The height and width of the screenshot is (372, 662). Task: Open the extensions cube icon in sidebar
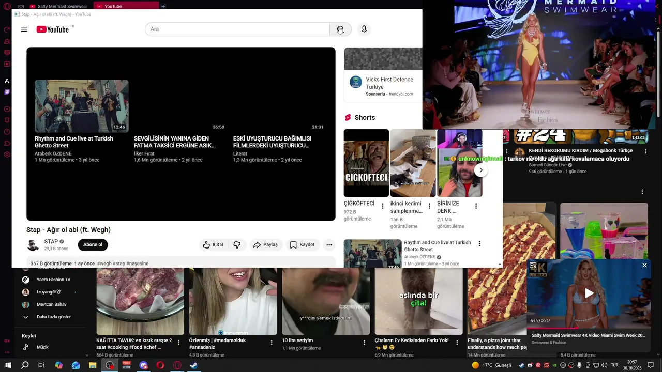7,143
